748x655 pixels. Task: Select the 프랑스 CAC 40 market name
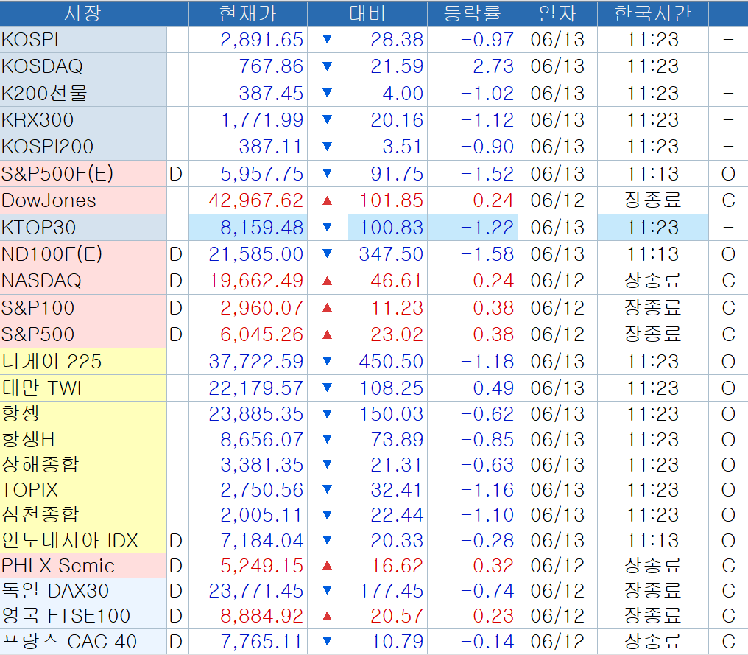69,642
